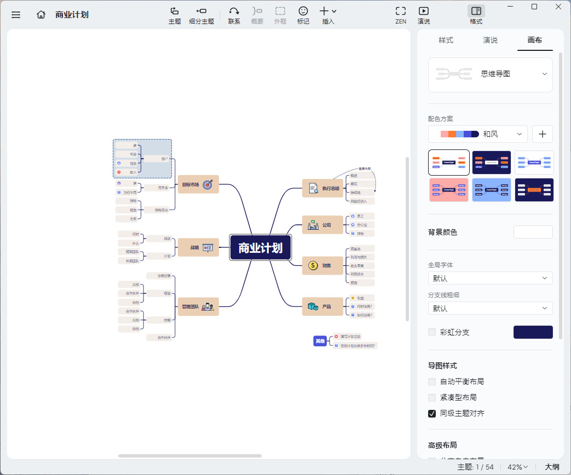The image size is (571, 475).
Task: Select the 风险投资人 subtopic
Action: [361, 201]
